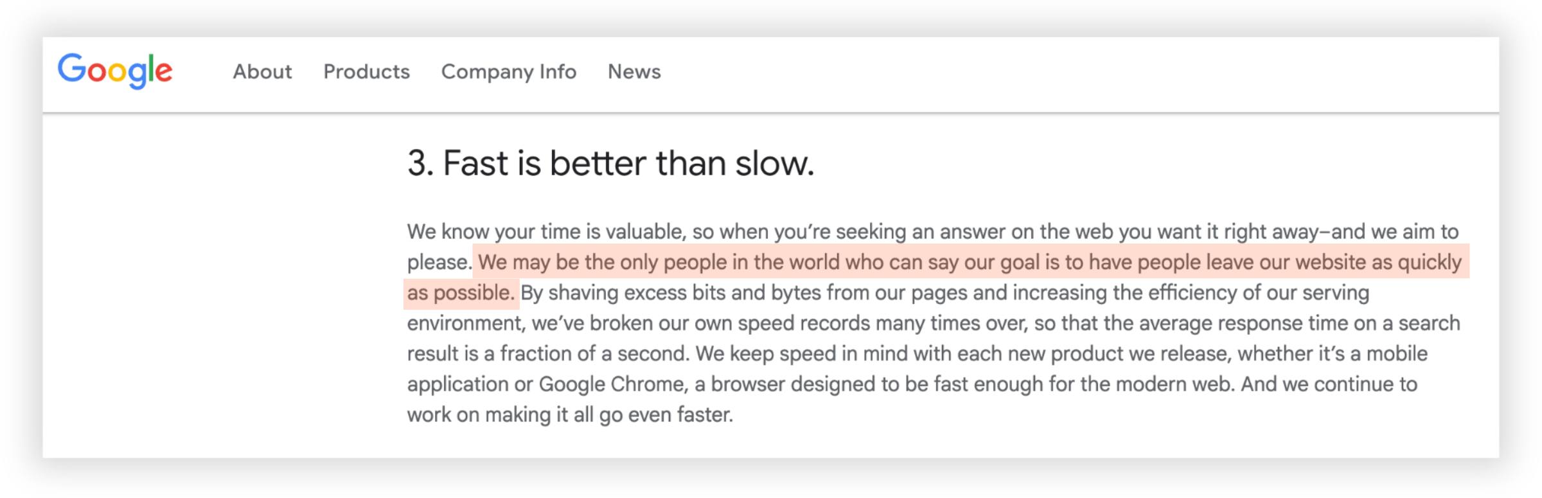Click the heading 'Fast is better than slow'
This screenshot has height=498, width=1542.
click(x=609, y=163)
